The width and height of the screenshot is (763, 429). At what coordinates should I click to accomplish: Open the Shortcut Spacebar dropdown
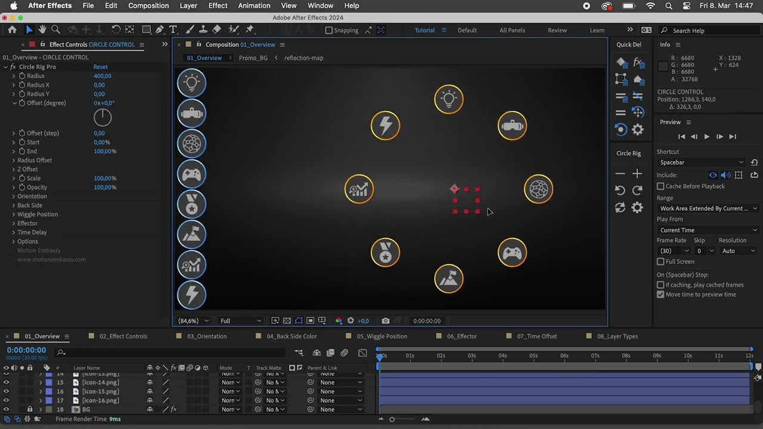pyautogui.click(x=701, y=163)
